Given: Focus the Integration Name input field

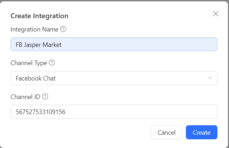Looking at the screenshot, I should click(x=114, y=44).
